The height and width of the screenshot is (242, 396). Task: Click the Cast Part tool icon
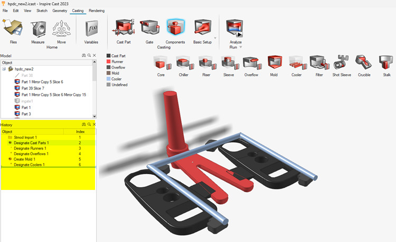123,27
